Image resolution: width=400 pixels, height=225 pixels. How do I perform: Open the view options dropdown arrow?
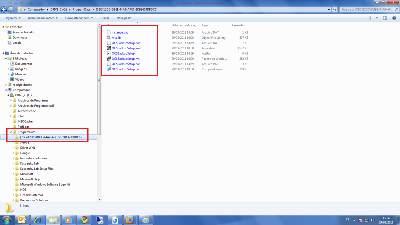click(x=377, y=18)
